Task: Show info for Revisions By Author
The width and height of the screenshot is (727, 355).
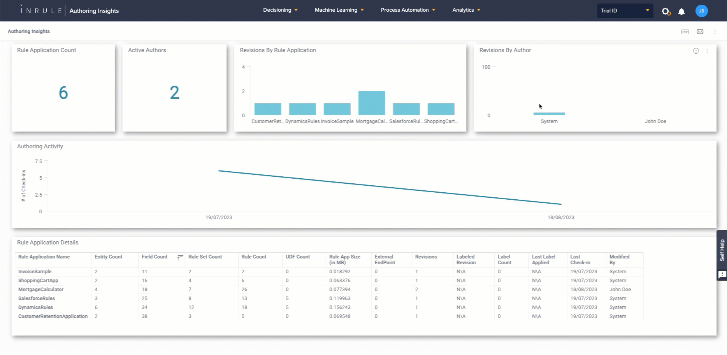Action: [x=696, y=51]
